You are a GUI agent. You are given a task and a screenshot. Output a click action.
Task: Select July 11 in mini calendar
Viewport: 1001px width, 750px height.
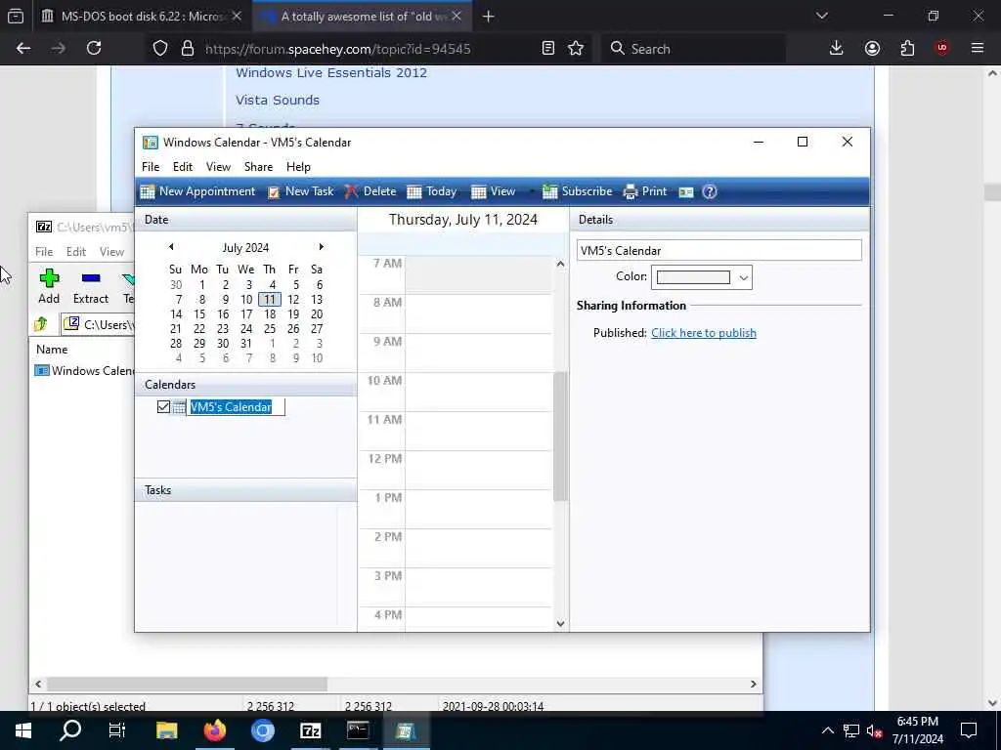coord(270,299)
